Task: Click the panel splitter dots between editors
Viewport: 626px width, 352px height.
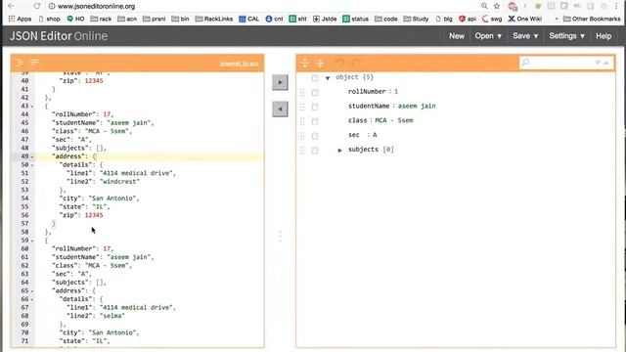Action: pos(281,237)
